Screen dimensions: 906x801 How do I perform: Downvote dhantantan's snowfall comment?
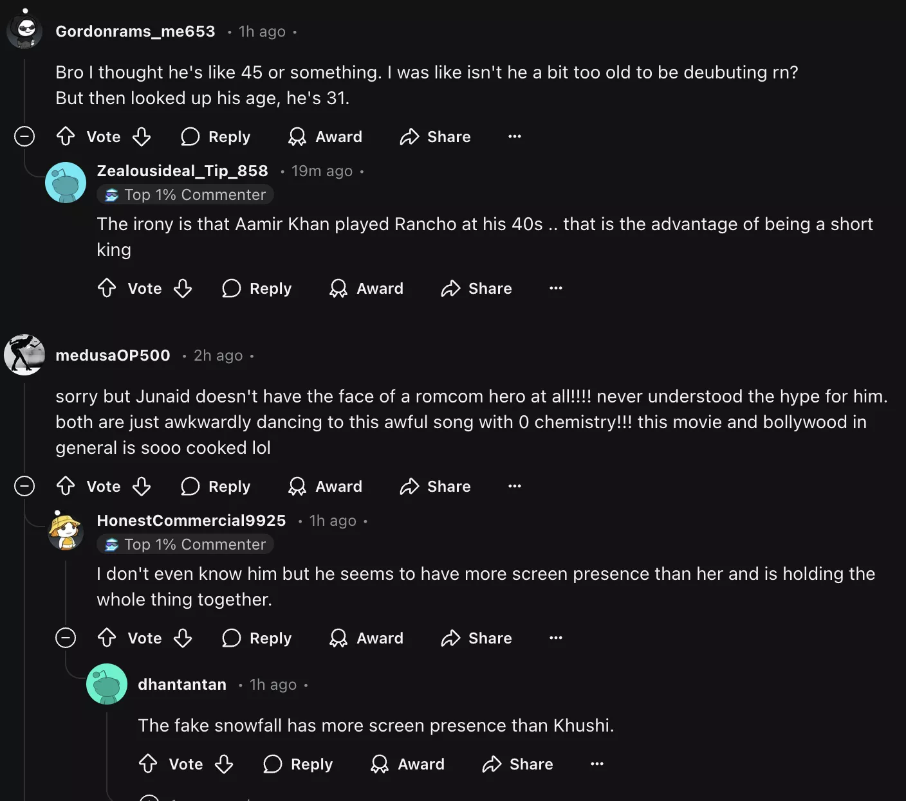[224, 764]
